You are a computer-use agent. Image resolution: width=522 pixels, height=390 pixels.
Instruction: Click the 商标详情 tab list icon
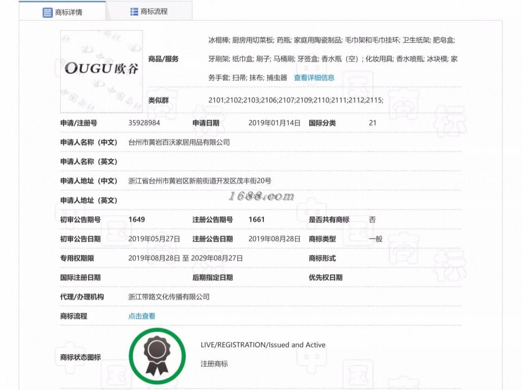[x=47, y=13]
